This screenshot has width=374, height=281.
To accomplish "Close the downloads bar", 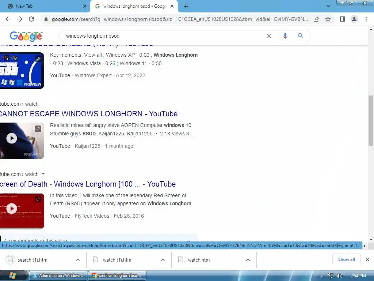I will click(367, 259).
